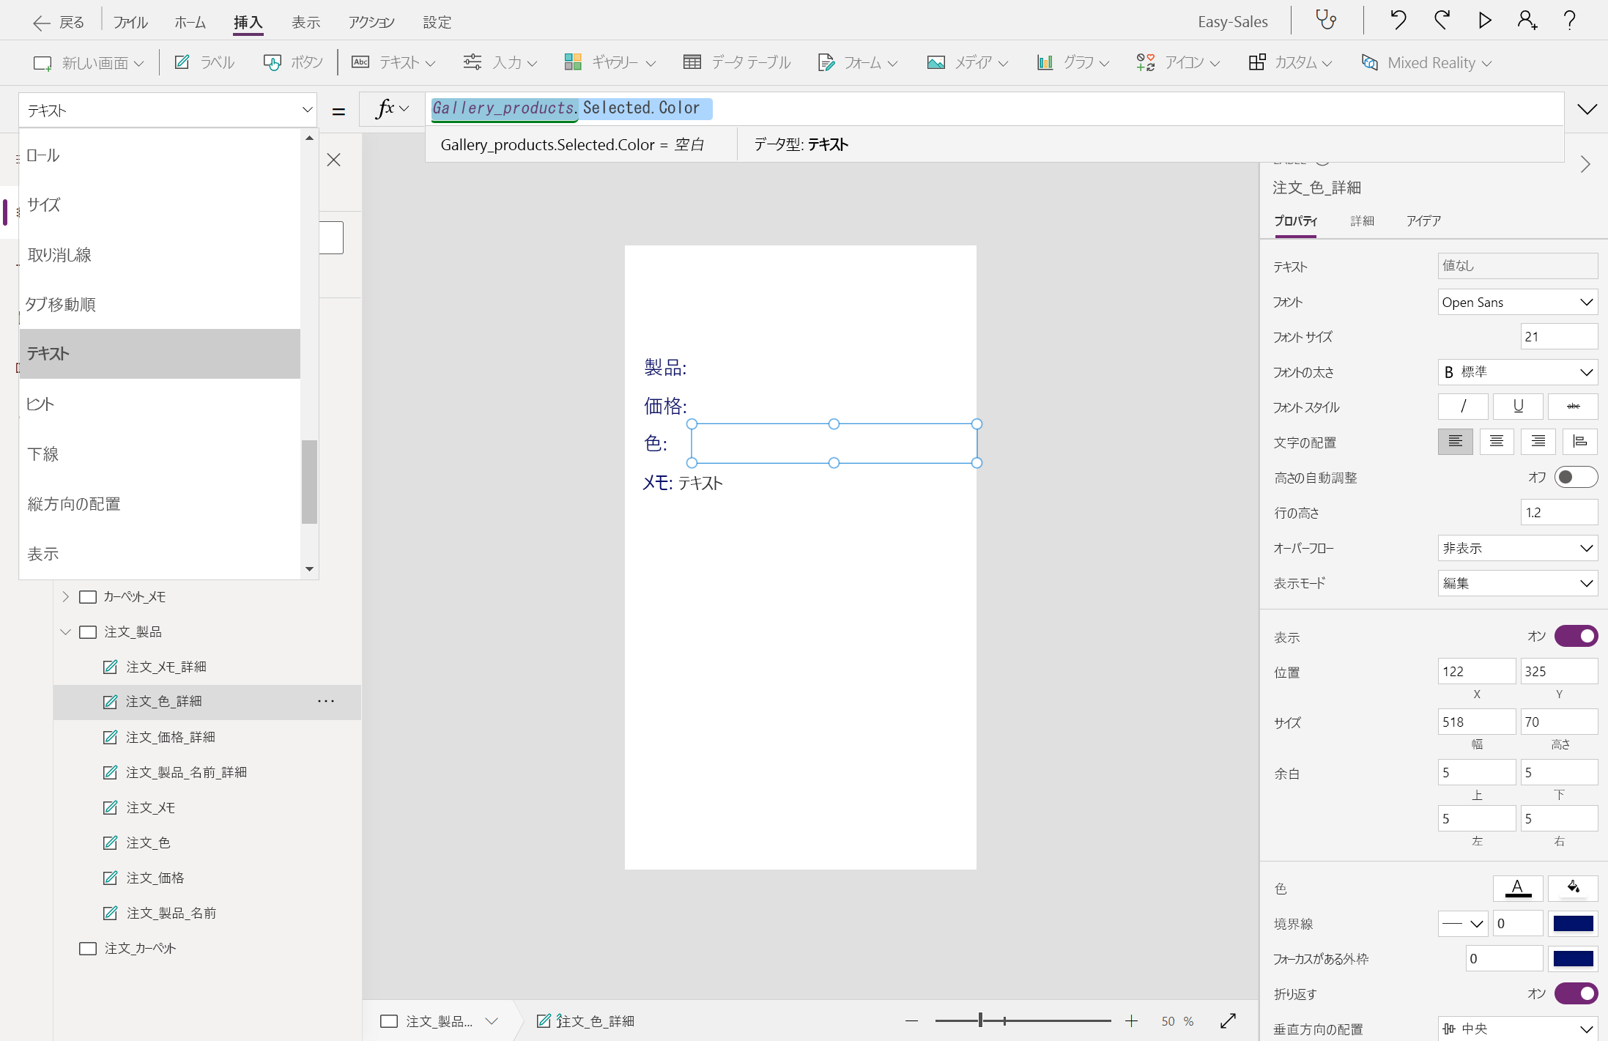Click the Undo arrow icon
Screen dimensions: 1608x1041
[1398, 20]
